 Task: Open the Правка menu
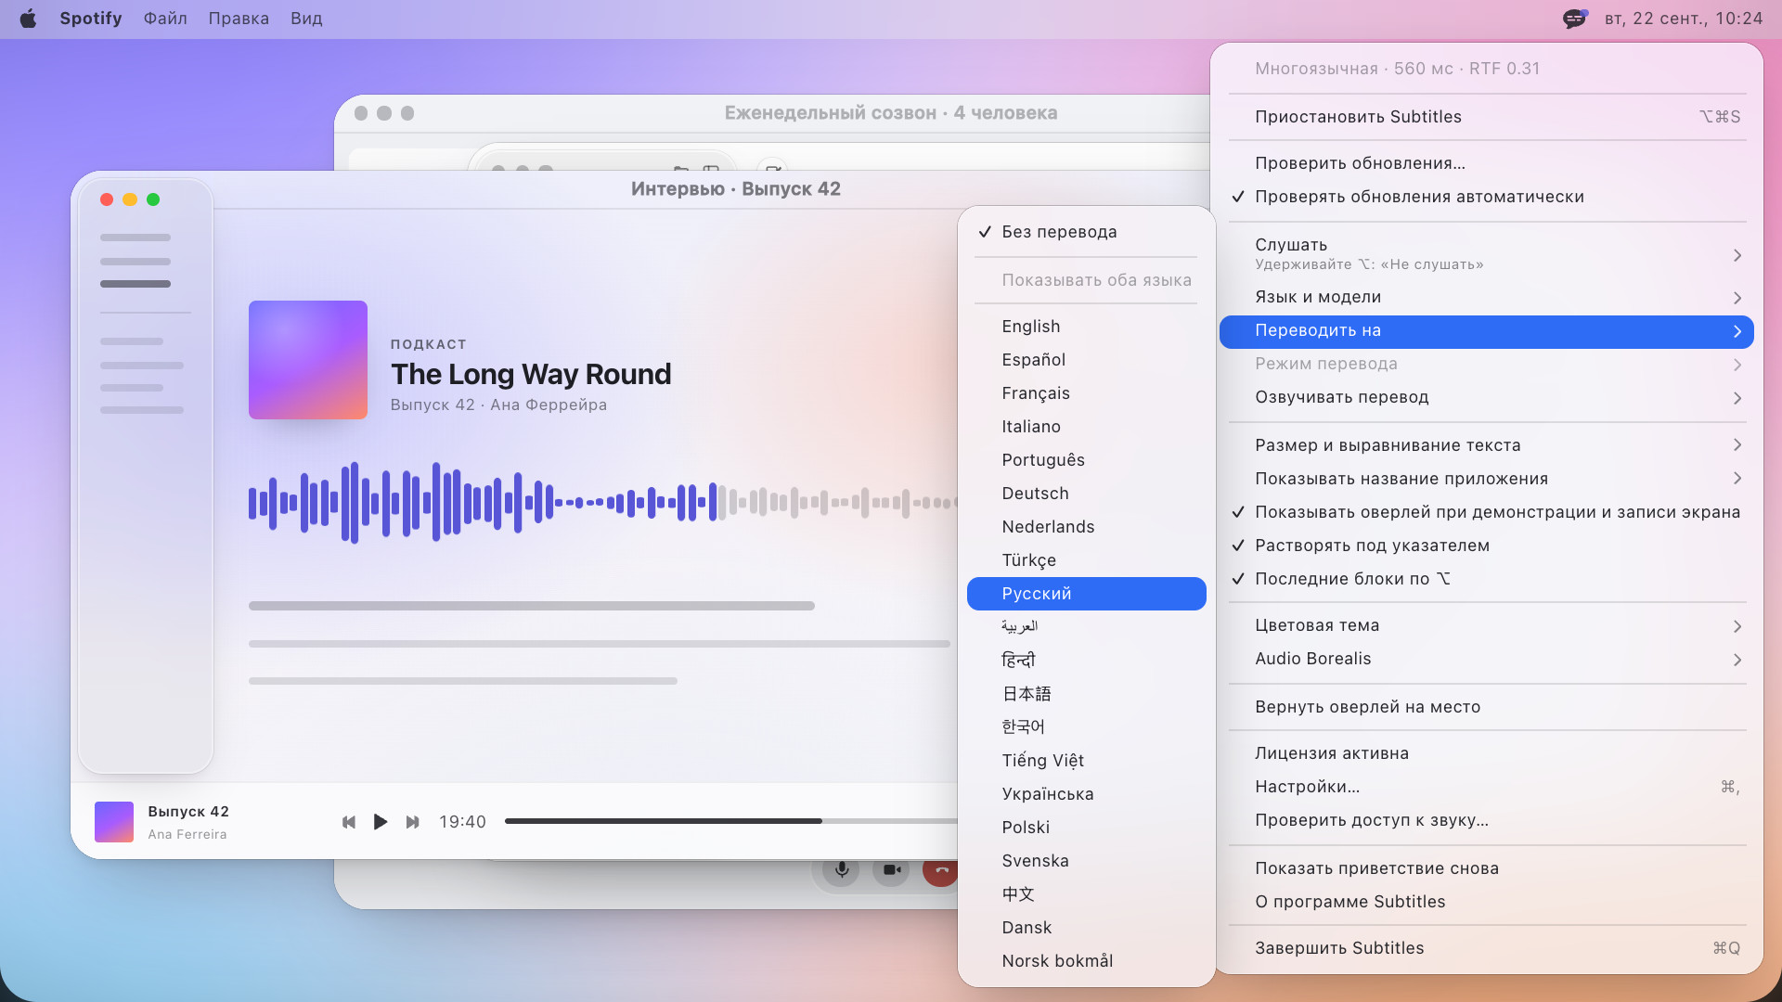point(239,19)
